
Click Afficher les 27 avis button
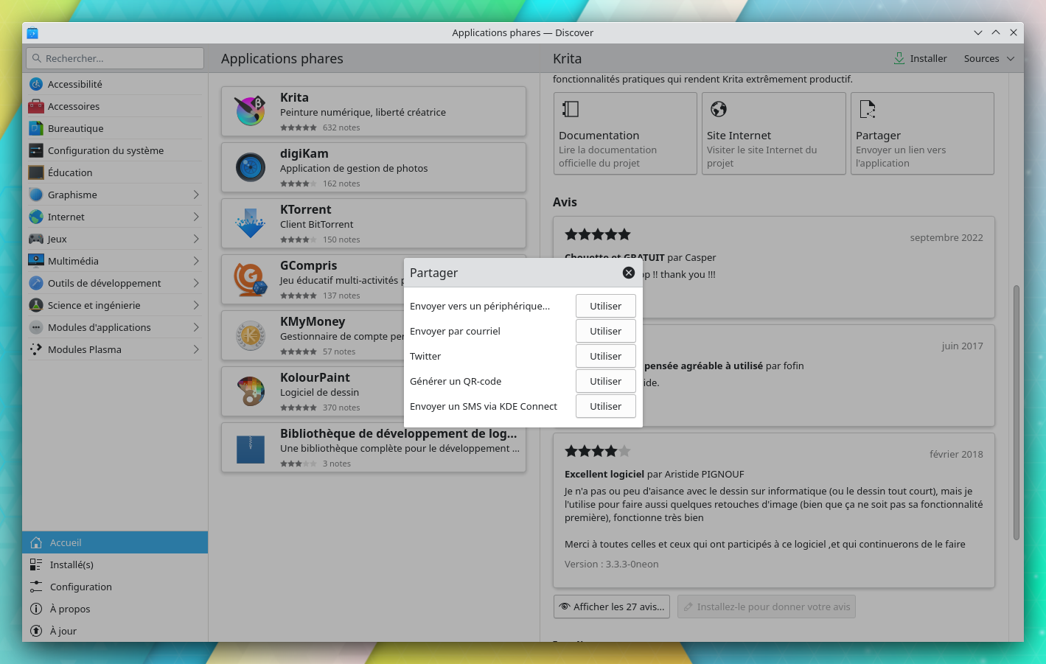pos(612,607)
